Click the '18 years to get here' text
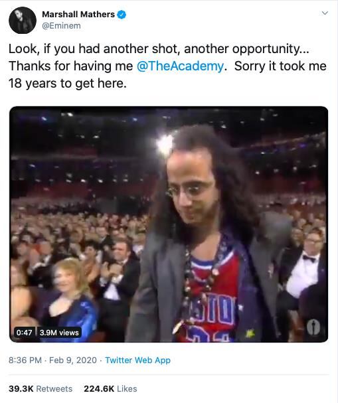This screenshot has width=338, height=403. click(x=68, y=83)
